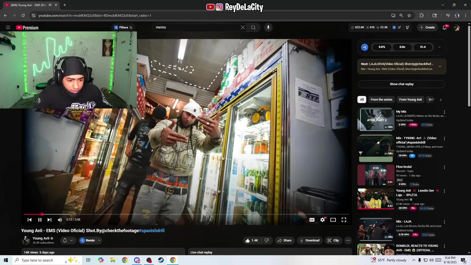Open Young Avii channel avatar
471x265 pixels.
tap(26, 240)
